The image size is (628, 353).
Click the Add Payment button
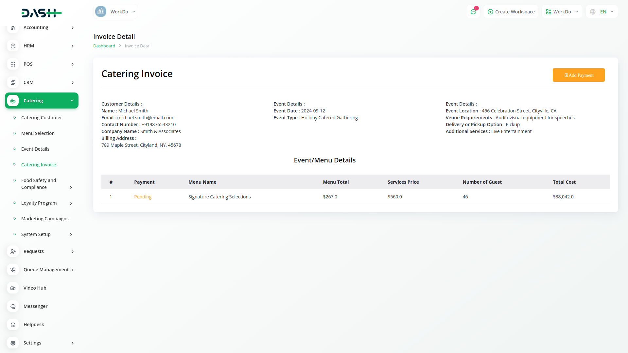point(578,75)
